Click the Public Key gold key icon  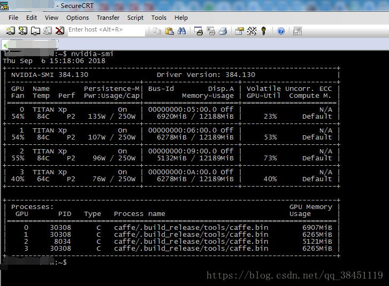pos(264,31)
